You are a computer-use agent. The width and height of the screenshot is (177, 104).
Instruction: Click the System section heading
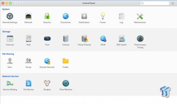(x=6, y=9)
